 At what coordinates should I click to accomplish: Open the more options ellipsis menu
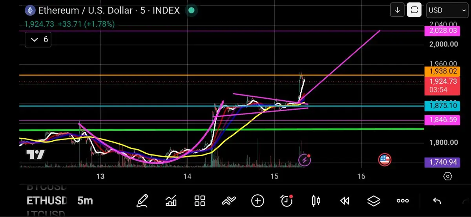pyautogui.click(x=403, y=201)
